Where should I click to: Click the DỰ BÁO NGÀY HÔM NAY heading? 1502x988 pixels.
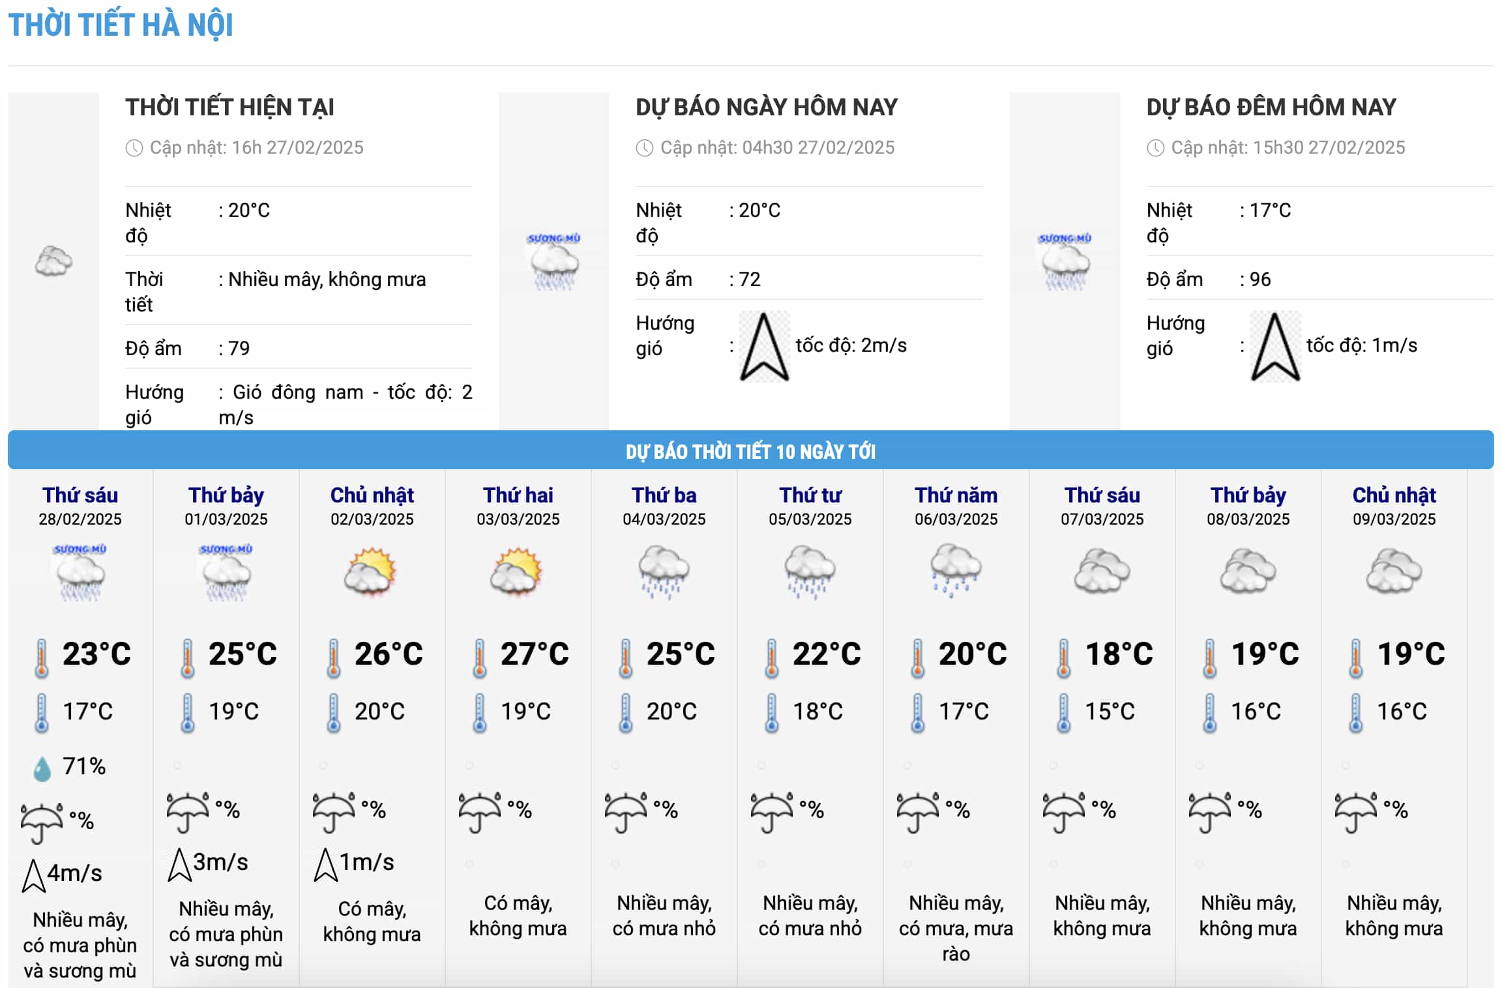click(767, 108)
